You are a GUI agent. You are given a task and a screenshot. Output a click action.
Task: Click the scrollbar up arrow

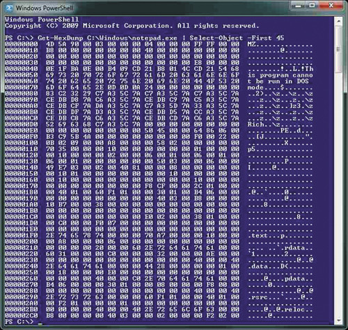point(338,22)
